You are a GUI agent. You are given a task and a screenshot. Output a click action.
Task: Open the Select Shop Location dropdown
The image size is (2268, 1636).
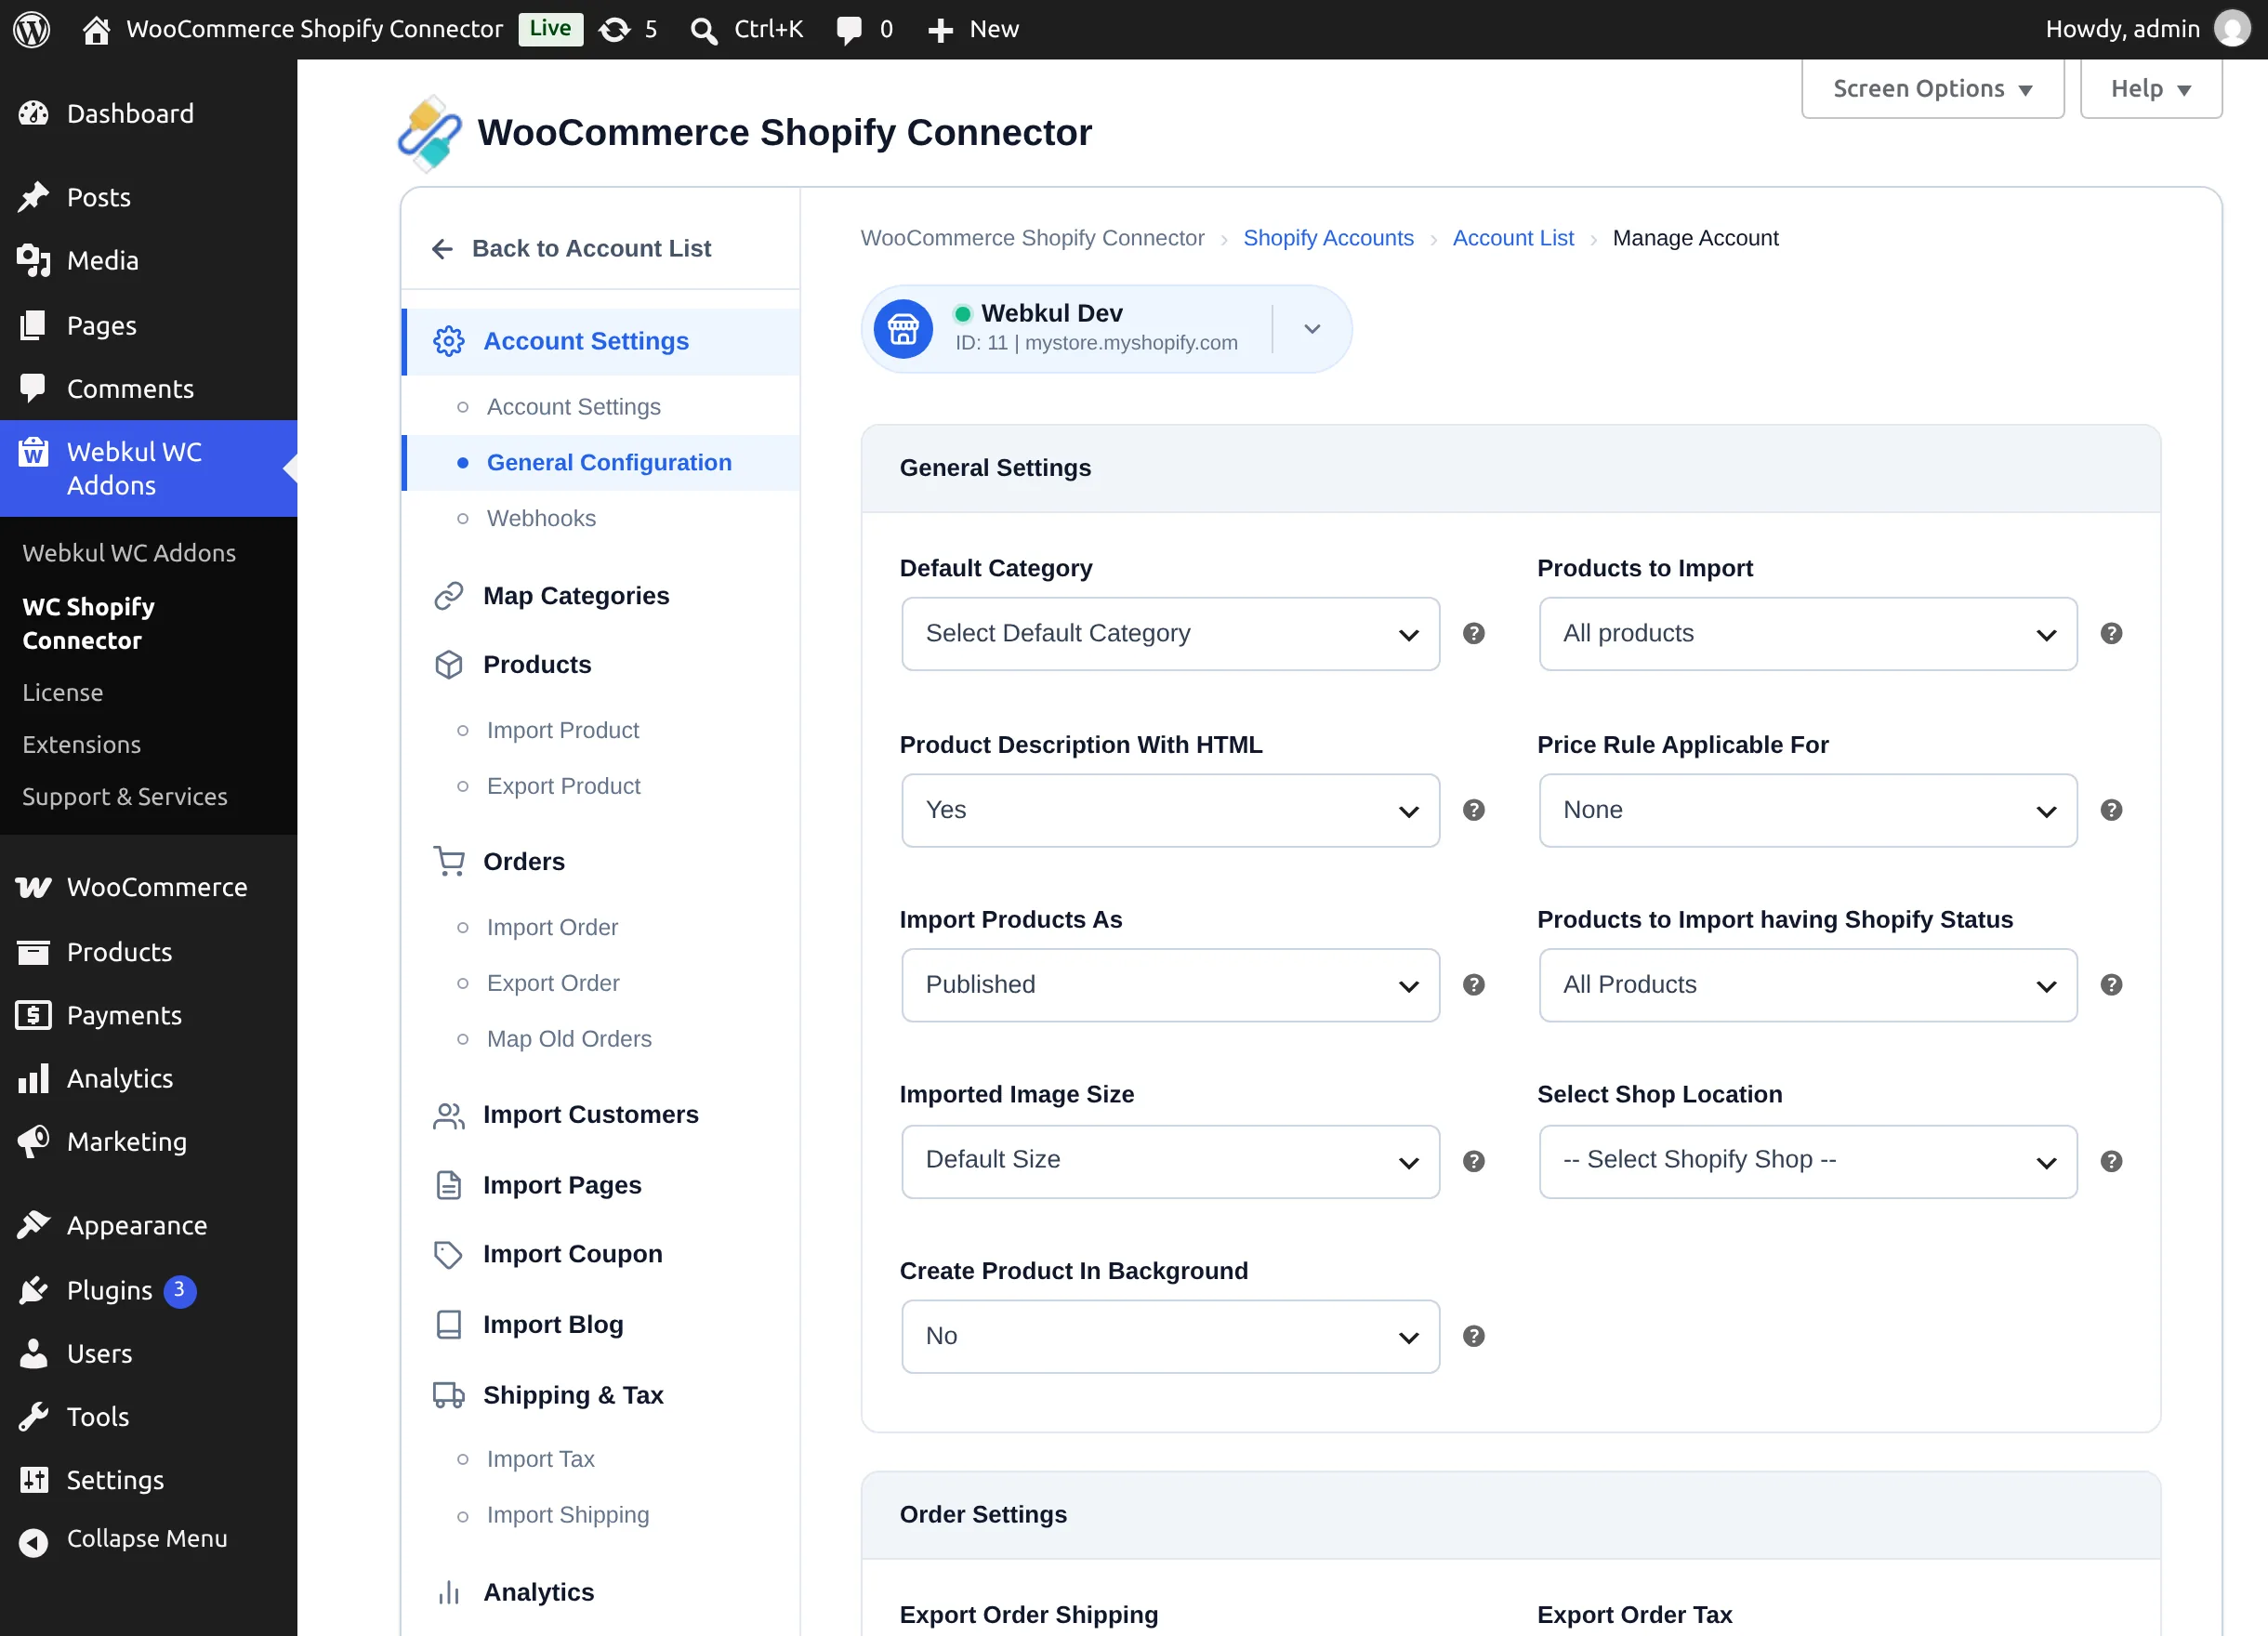(1807, 1161)
